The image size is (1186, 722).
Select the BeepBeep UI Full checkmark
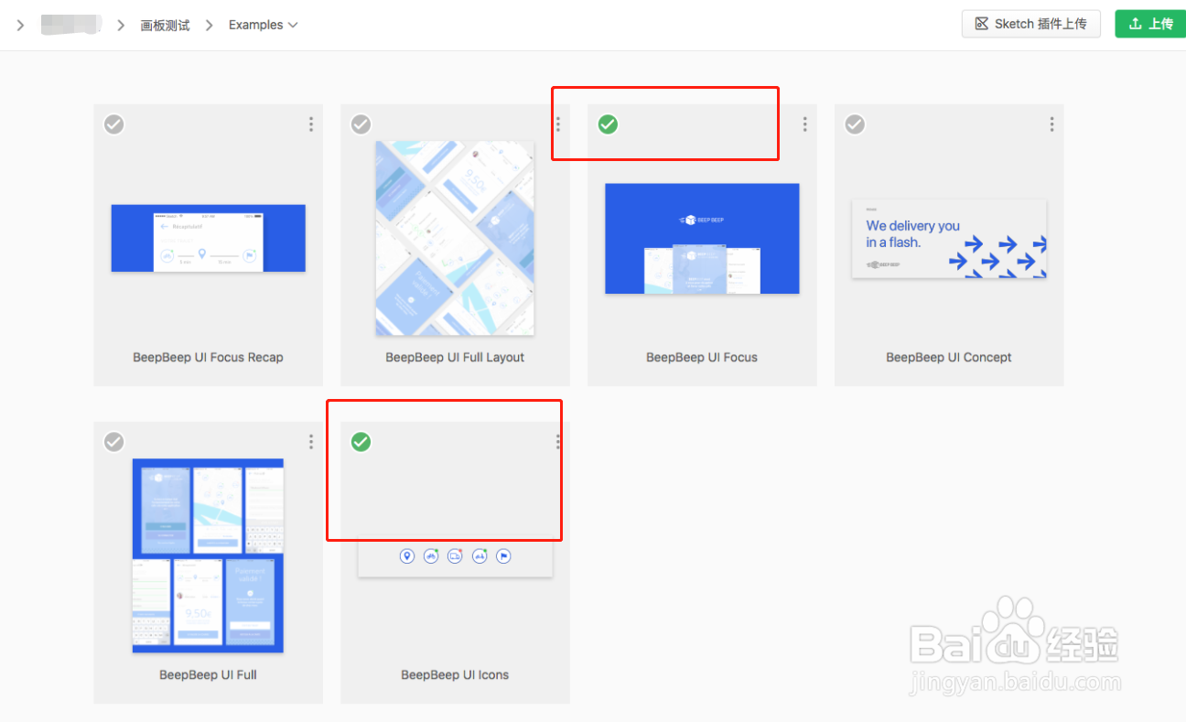point(113,442)
